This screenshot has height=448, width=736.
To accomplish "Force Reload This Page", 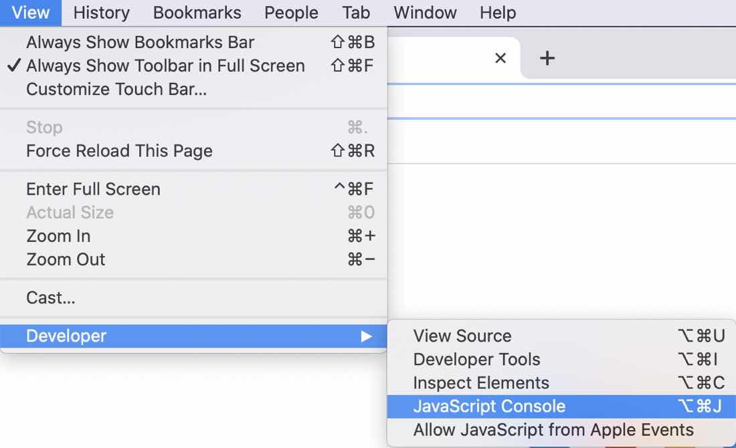I will [119, 151].
